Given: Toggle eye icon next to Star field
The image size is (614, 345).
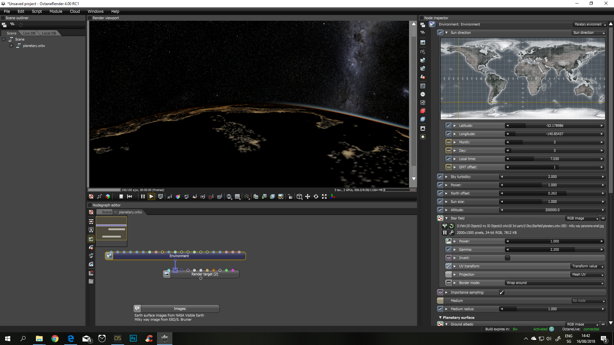Looking at the screenshot, I should [603, 218].
